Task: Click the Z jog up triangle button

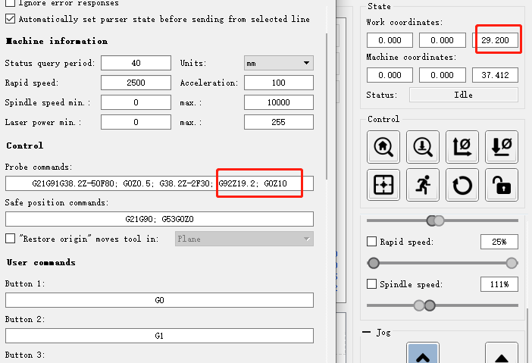Action: pos(501,353)
